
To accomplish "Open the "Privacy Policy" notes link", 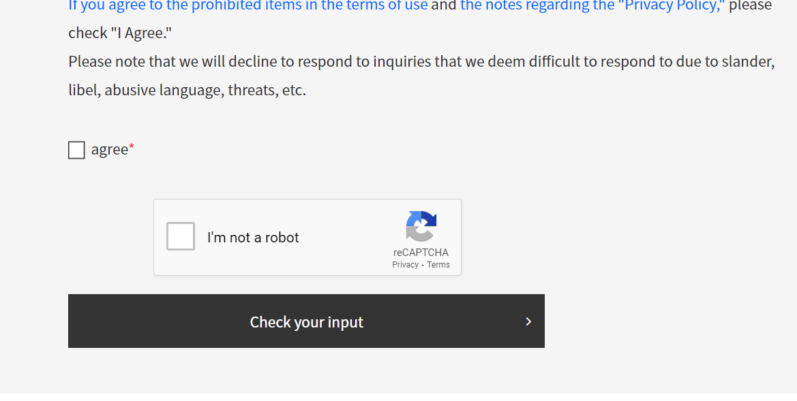I will [x=592, y=6].
